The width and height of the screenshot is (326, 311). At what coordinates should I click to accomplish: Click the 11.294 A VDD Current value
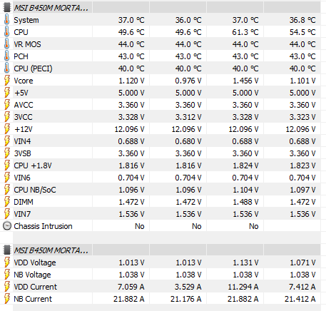pyautogui.click(x=243, y=287)
